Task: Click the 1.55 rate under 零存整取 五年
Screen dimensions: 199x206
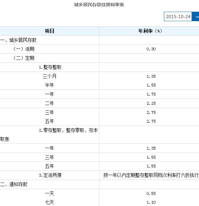Action: click(151, 166)
